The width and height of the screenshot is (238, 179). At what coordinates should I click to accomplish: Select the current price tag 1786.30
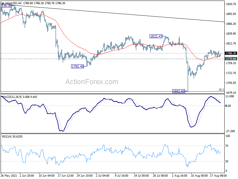(x=231, y=53)
